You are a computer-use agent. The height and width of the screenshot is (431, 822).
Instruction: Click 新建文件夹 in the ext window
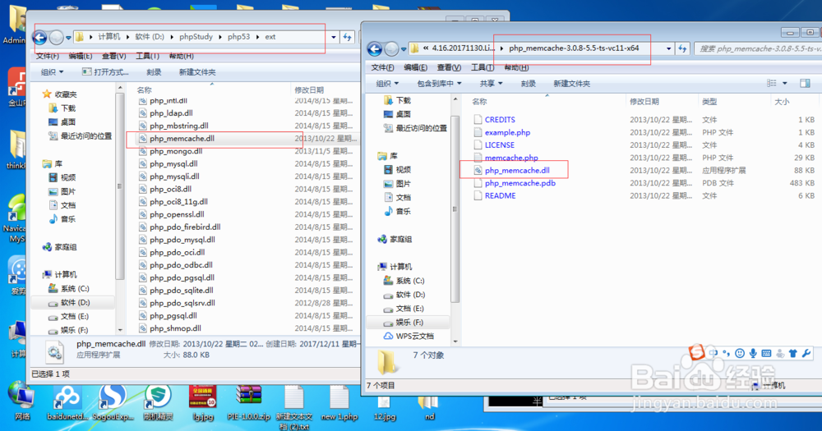point(197,71)
